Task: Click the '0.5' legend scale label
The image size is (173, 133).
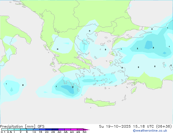Action: tap(10, 132)
